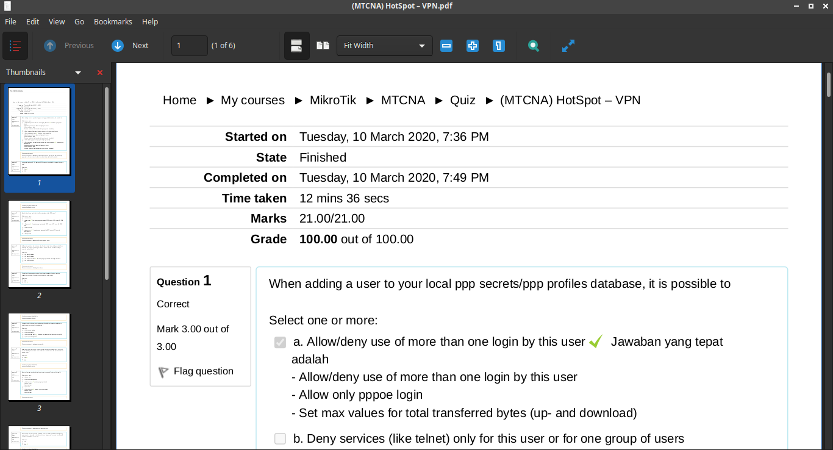Select the partially visible page 4 thumbnail
This screenshot has width=833, height=450.
(40, 438)
